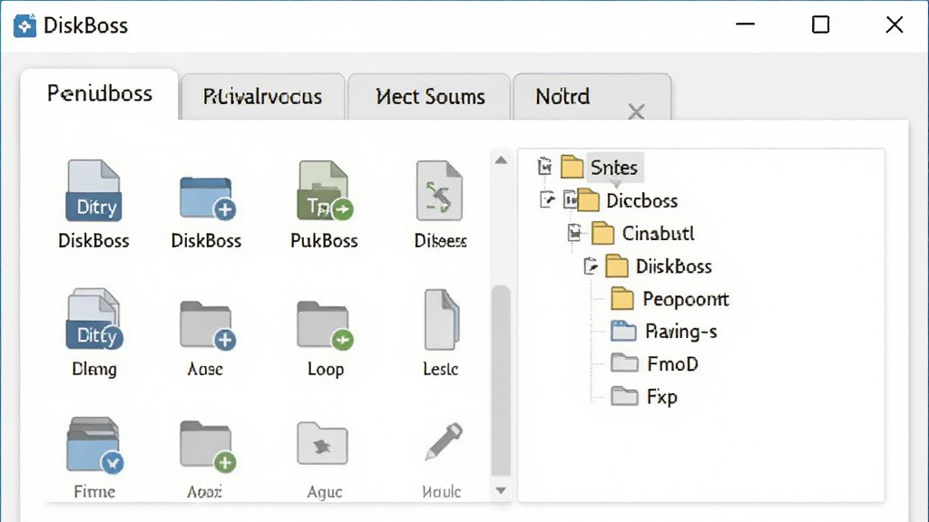Screen dimensions: 929x522
Task: Collapse the DiiskBoss tree node
Action: click(x=591, y=266)
